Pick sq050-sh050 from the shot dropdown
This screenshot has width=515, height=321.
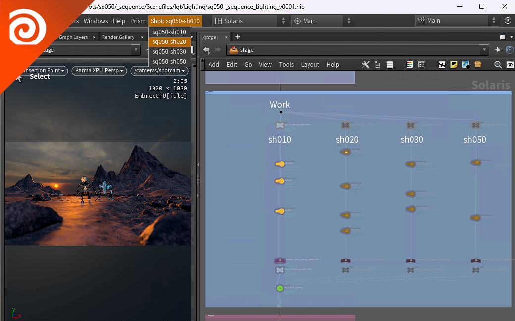click(169, 62)
